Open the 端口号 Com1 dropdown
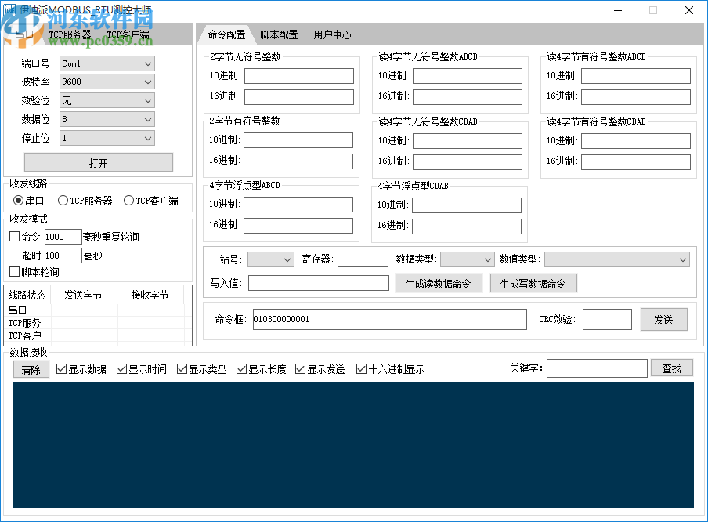Screen dimensions: 708x522 (107, 63)
